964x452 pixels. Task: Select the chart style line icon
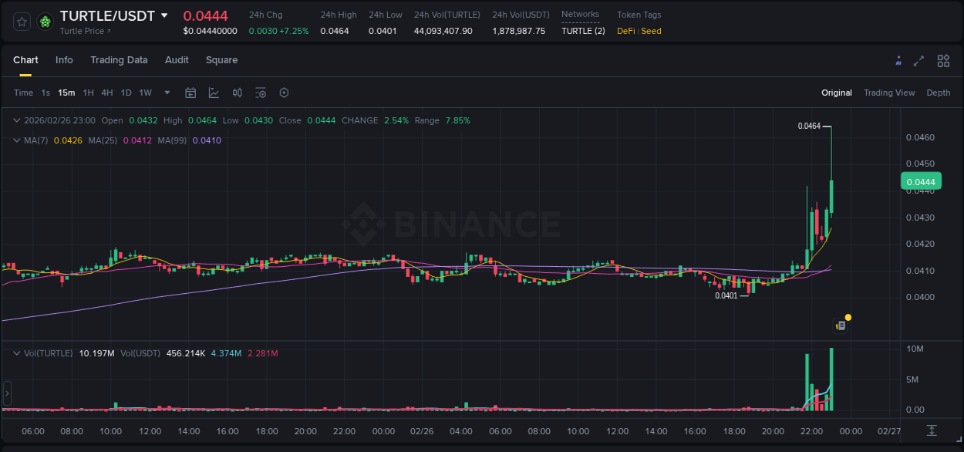click(213, 93)
